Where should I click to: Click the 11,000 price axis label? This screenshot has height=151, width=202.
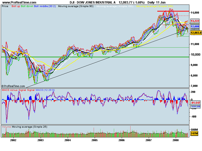point(195,44)
